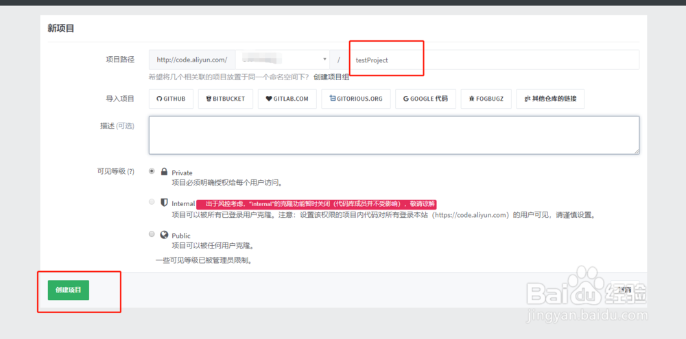This screenshot has width=686, height=339.
Task: Import project from FOGBUGZ
Action: 486,99
